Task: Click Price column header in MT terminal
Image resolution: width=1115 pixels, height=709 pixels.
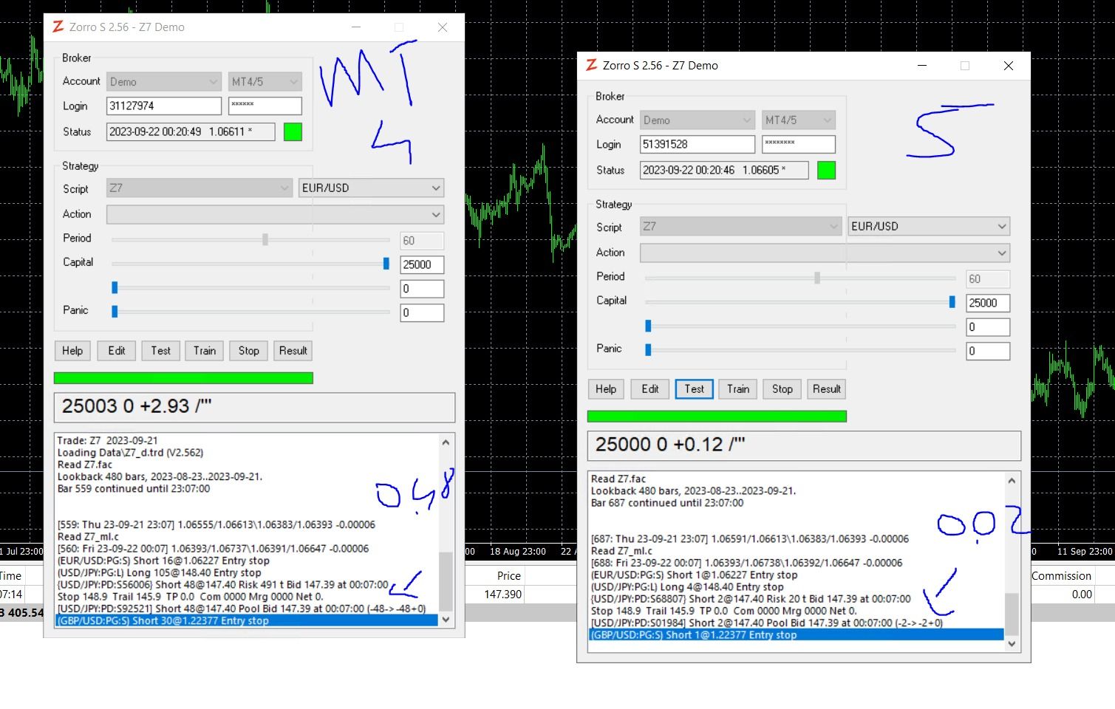Action: [508, 575]
